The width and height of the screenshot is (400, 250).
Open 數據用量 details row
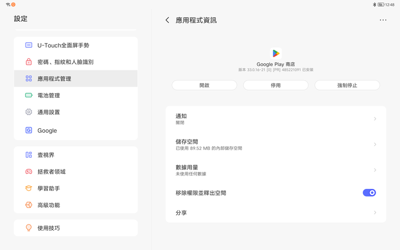click(276, 170)
